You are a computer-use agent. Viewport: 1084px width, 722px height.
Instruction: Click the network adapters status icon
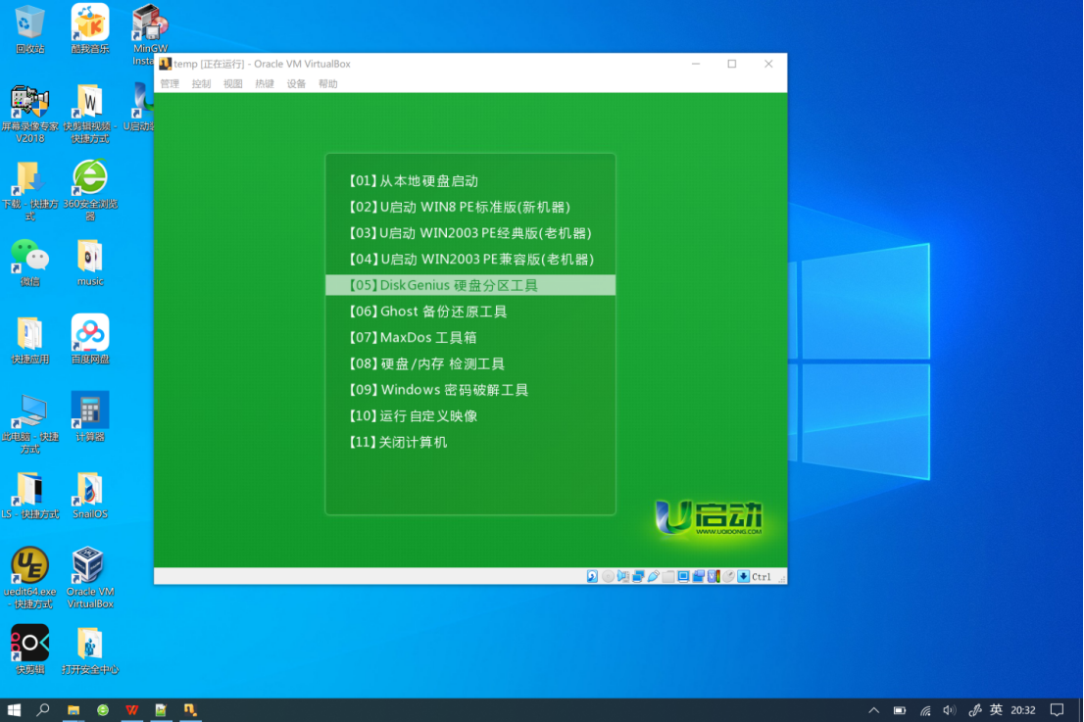[638, 576]
